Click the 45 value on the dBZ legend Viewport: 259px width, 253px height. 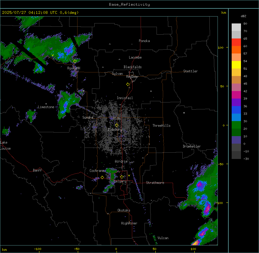(x=245, y=84)
